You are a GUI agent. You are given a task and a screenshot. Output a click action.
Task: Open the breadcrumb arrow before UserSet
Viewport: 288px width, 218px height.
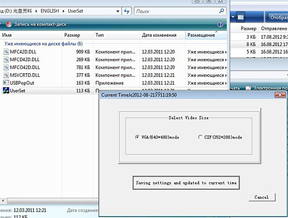tap(63, 11)
